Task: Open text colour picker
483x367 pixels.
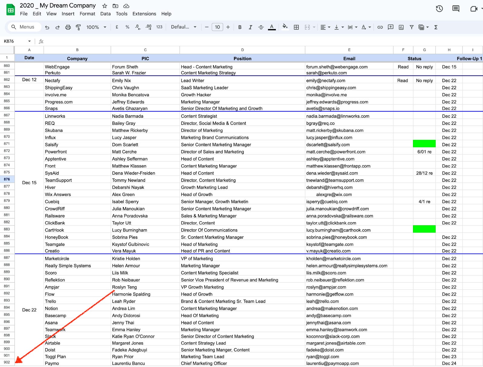Action: [x=272, y=27]
